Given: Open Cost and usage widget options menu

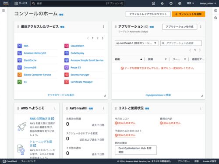Looking at the screenshot, I should click(x=201, y=108).
